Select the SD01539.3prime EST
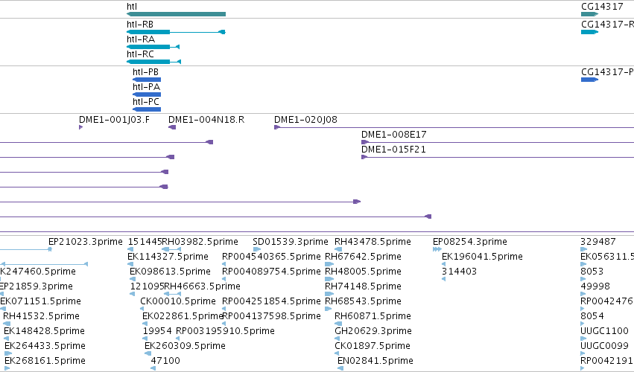Screen dimensions: 634x372 pos(257,250)
